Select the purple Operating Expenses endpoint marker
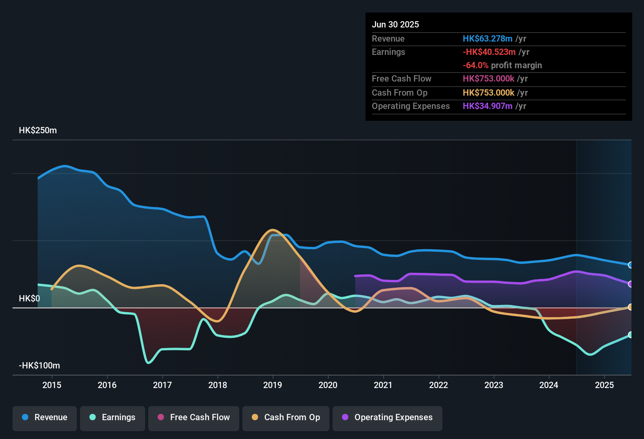 630,284
